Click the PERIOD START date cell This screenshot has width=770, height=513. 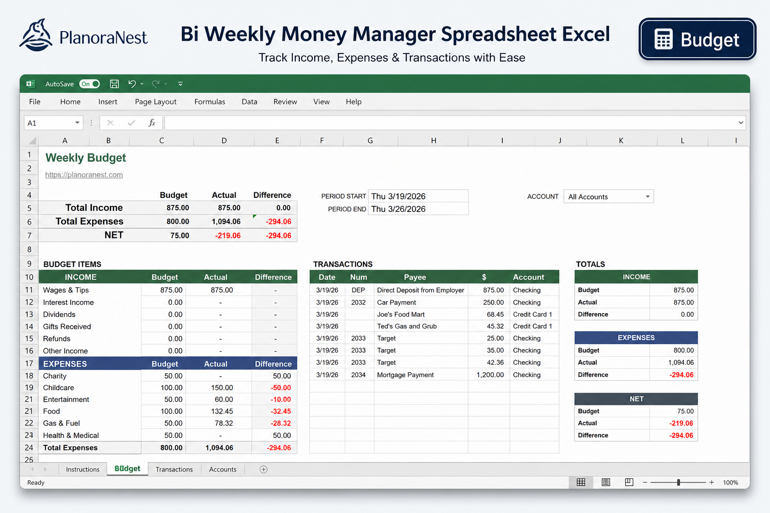(418, 196)
